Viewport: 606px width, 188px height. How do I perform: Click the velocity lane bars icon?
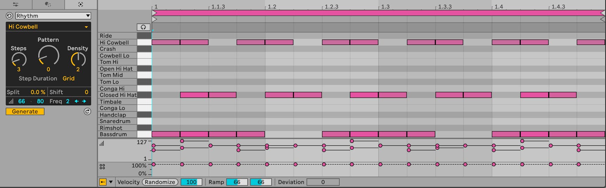tap(102, 144)
